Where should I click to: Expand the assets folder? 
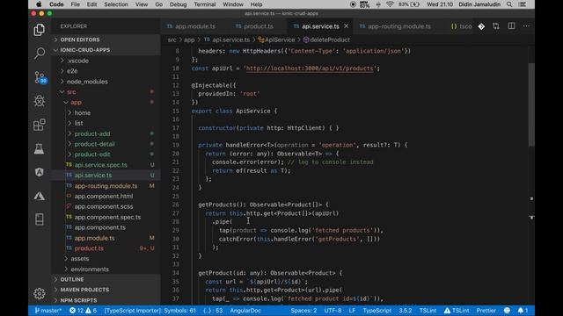pyautogui.click(x=79, y=259)
